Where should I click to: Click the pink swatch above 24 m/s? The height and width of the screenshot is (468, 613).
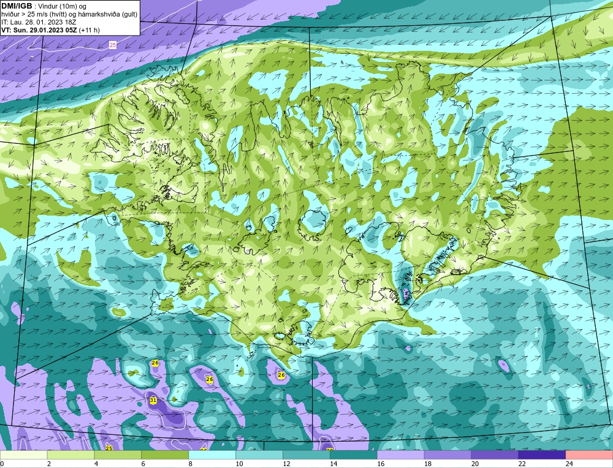click(x=589, y=455)
